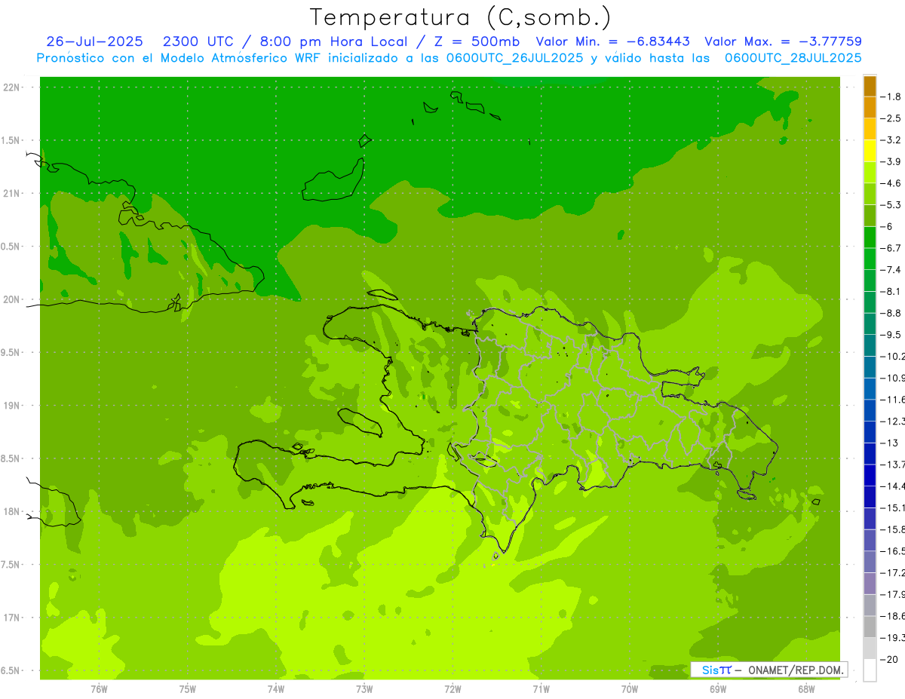Click the '-3.2' colorbar label
The height and width of the screenshot is (699, 905).
click(892, 140)
